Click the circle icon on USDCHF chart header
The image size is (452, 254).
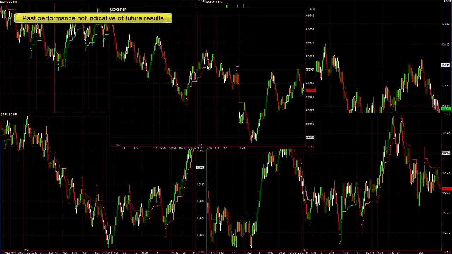pos(311,9)
